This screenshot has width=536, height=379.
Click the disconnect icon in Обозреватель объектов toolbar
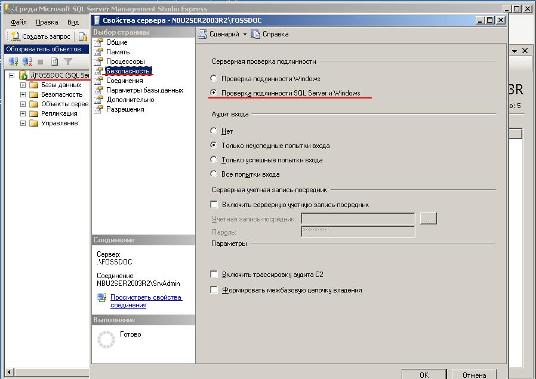(27, 62)
